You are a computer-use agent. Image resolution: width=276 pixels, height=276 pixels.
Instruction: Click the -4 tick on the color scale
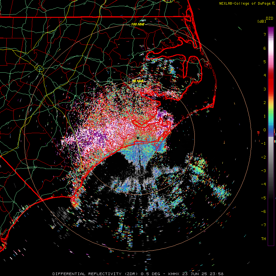[x=263, y=184]
